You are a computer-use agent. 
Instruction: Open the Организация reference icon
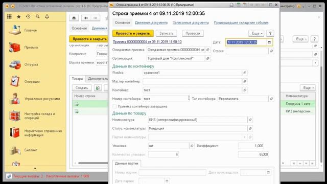208,58
